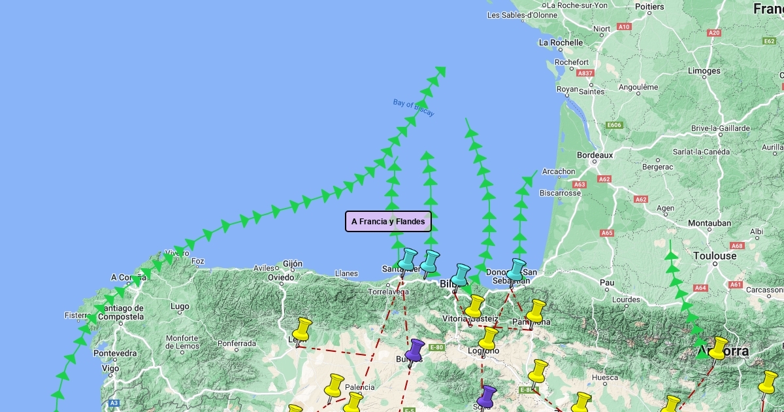Click the Monforte de Lemos label
The image size is (784, 412).
pyautogui.click(x=182, y=342)
